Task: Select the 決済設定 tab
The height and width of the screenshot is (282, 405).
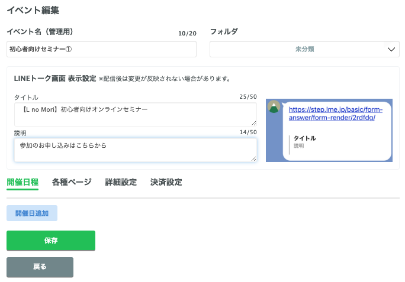Action: [166, 182]
